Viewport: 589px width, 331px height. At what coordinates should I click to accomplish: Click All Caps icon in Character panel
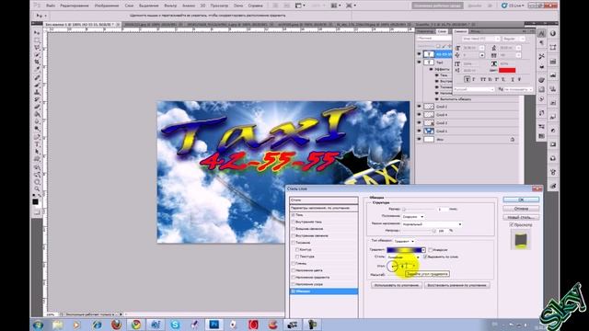483,79
